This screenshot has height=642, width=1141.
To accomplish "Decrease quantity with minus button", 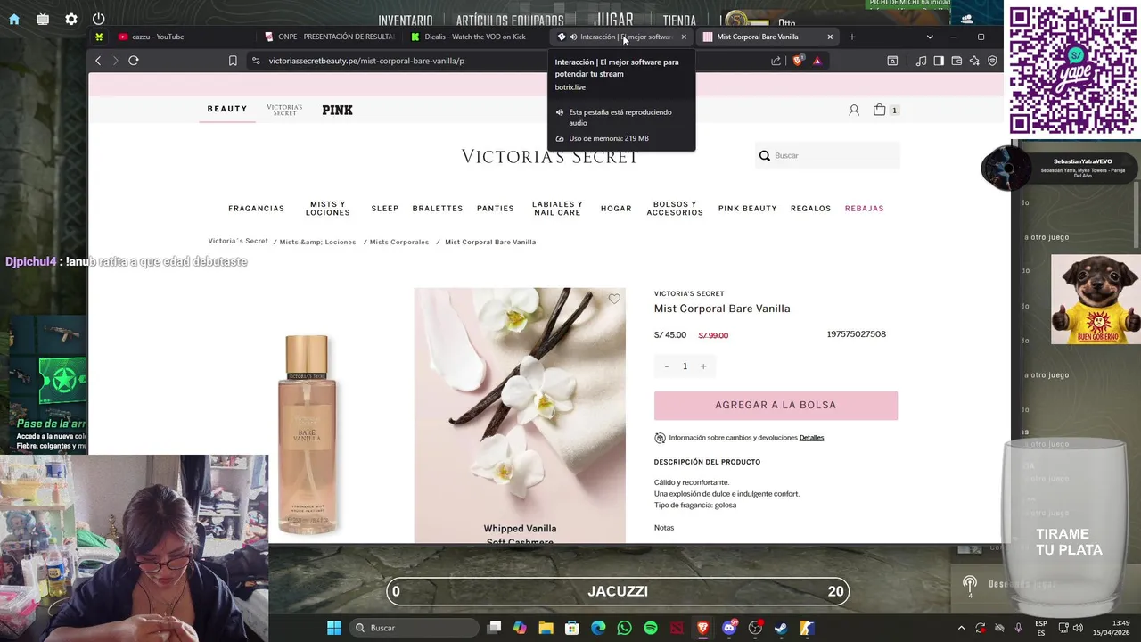I will 666,366.
